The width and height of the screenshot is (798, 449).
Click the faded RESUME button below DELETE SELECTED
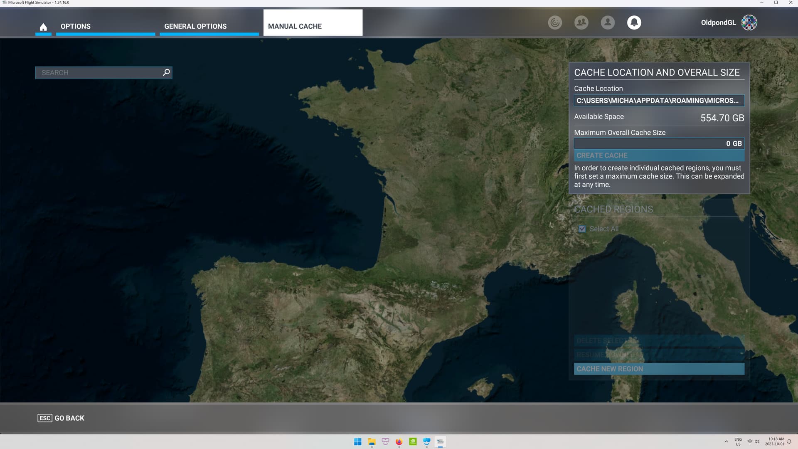pyautogui.click(x=659, y=355)
